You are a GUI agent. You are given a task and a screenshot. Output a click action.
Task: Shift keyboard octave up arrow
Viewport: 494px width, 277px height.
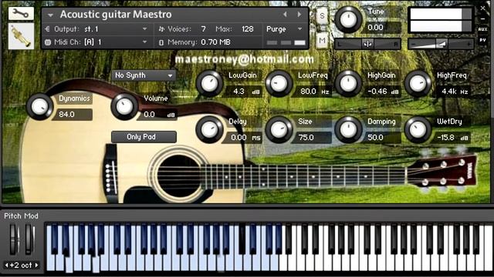pyautogui.click(x=37, y=265)
